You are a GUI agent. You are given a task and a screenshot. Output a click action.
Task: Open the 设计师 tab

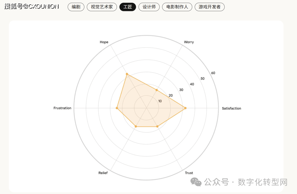coord(149,7)
